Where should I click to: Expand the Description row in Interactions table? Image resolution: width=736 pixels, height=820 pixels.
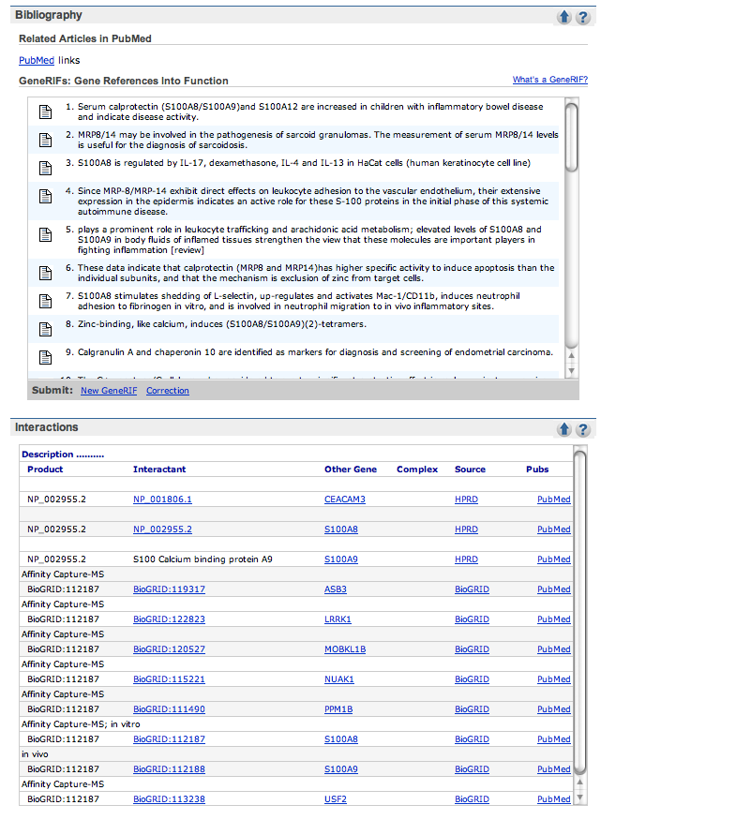click(x=62, y=455)
